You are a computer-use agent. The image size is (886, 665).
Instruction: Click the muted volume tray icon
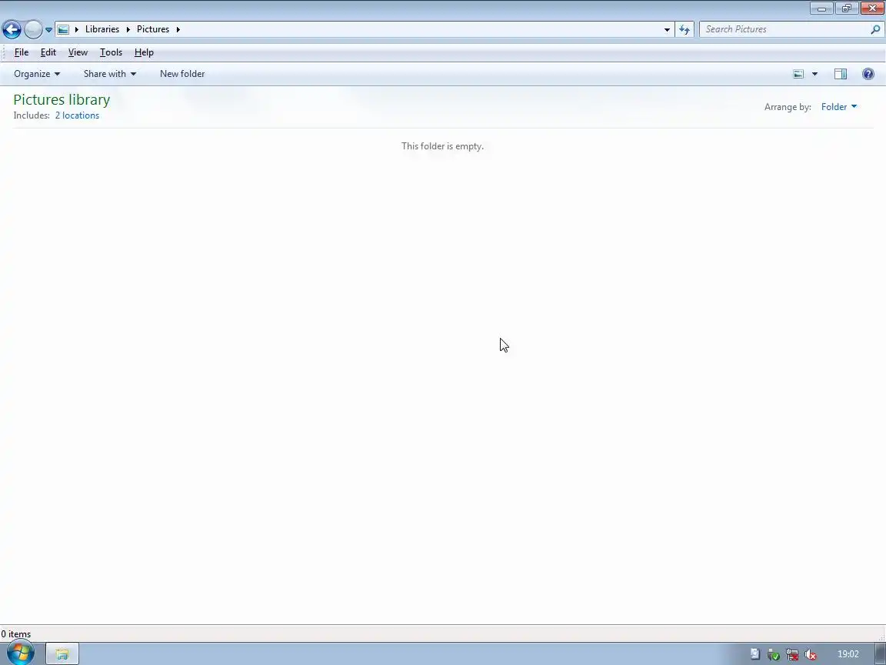click(811, 654)
